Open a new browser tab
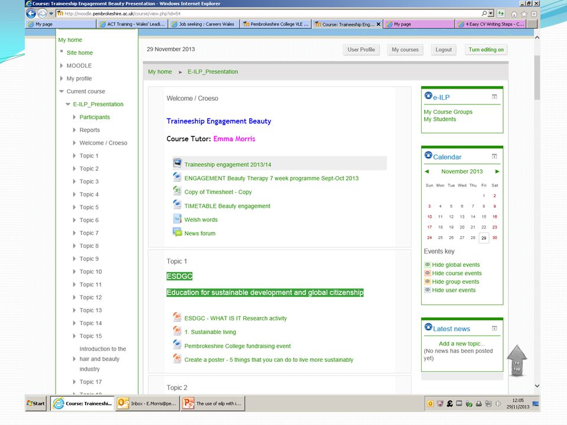Screen dimensions: 567x425 (x=532, y=24)
